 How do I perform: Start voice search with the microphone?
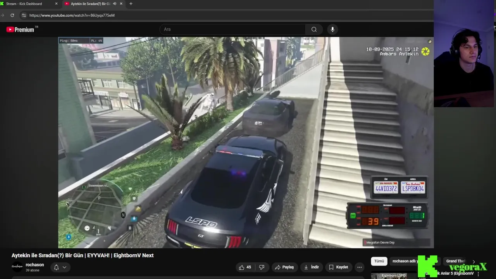[x=332, y=29]
